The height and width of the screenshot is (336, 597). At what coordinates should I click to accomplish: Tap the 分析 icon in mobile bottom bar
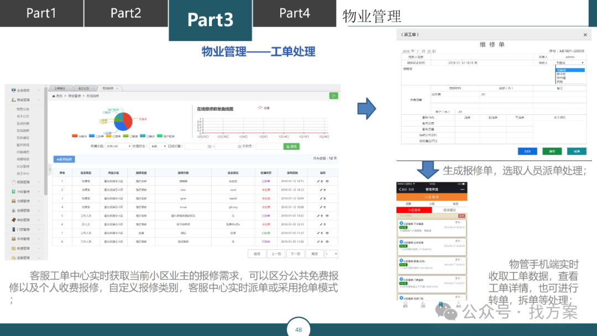click(423, 305)
